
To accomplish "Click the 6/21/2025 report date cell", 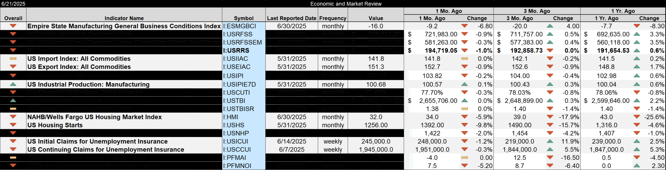I will pyautogui.click(x=14, y=4).
